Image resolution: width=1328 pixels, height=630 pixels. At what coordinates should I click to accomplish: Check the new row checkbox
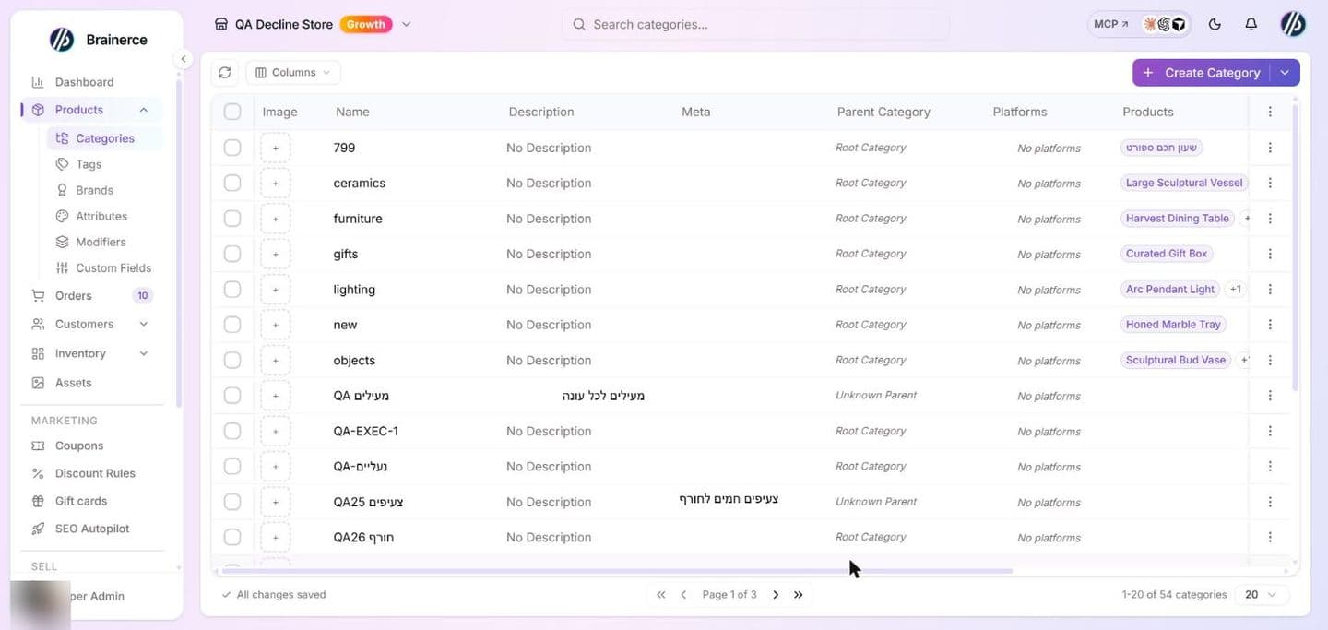[232, 325]
